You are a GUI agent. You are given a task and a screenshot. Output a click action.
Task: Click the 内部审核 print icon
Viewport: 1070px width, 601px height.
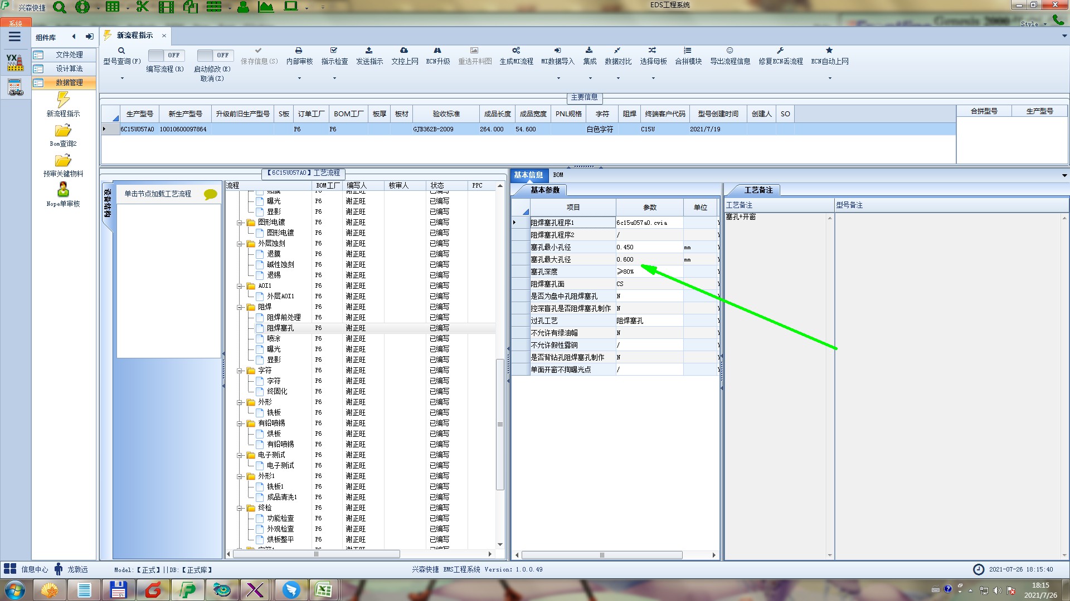(x=299, y=51)
